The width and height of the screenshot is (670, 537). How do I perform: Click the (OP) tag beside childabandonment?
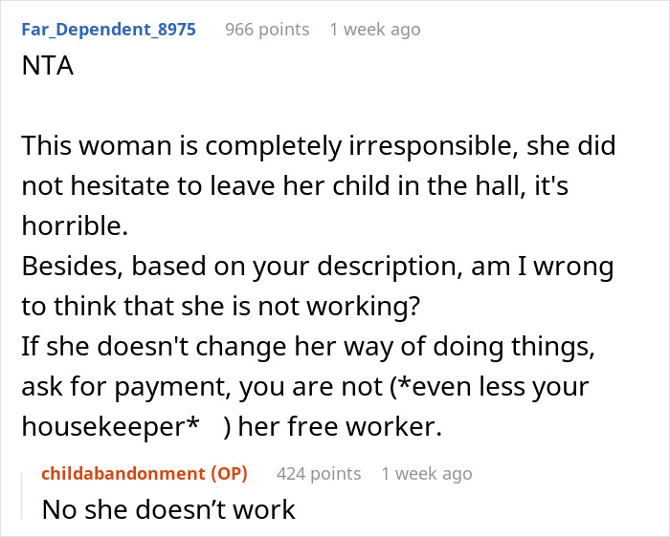(x=228, y=473)
